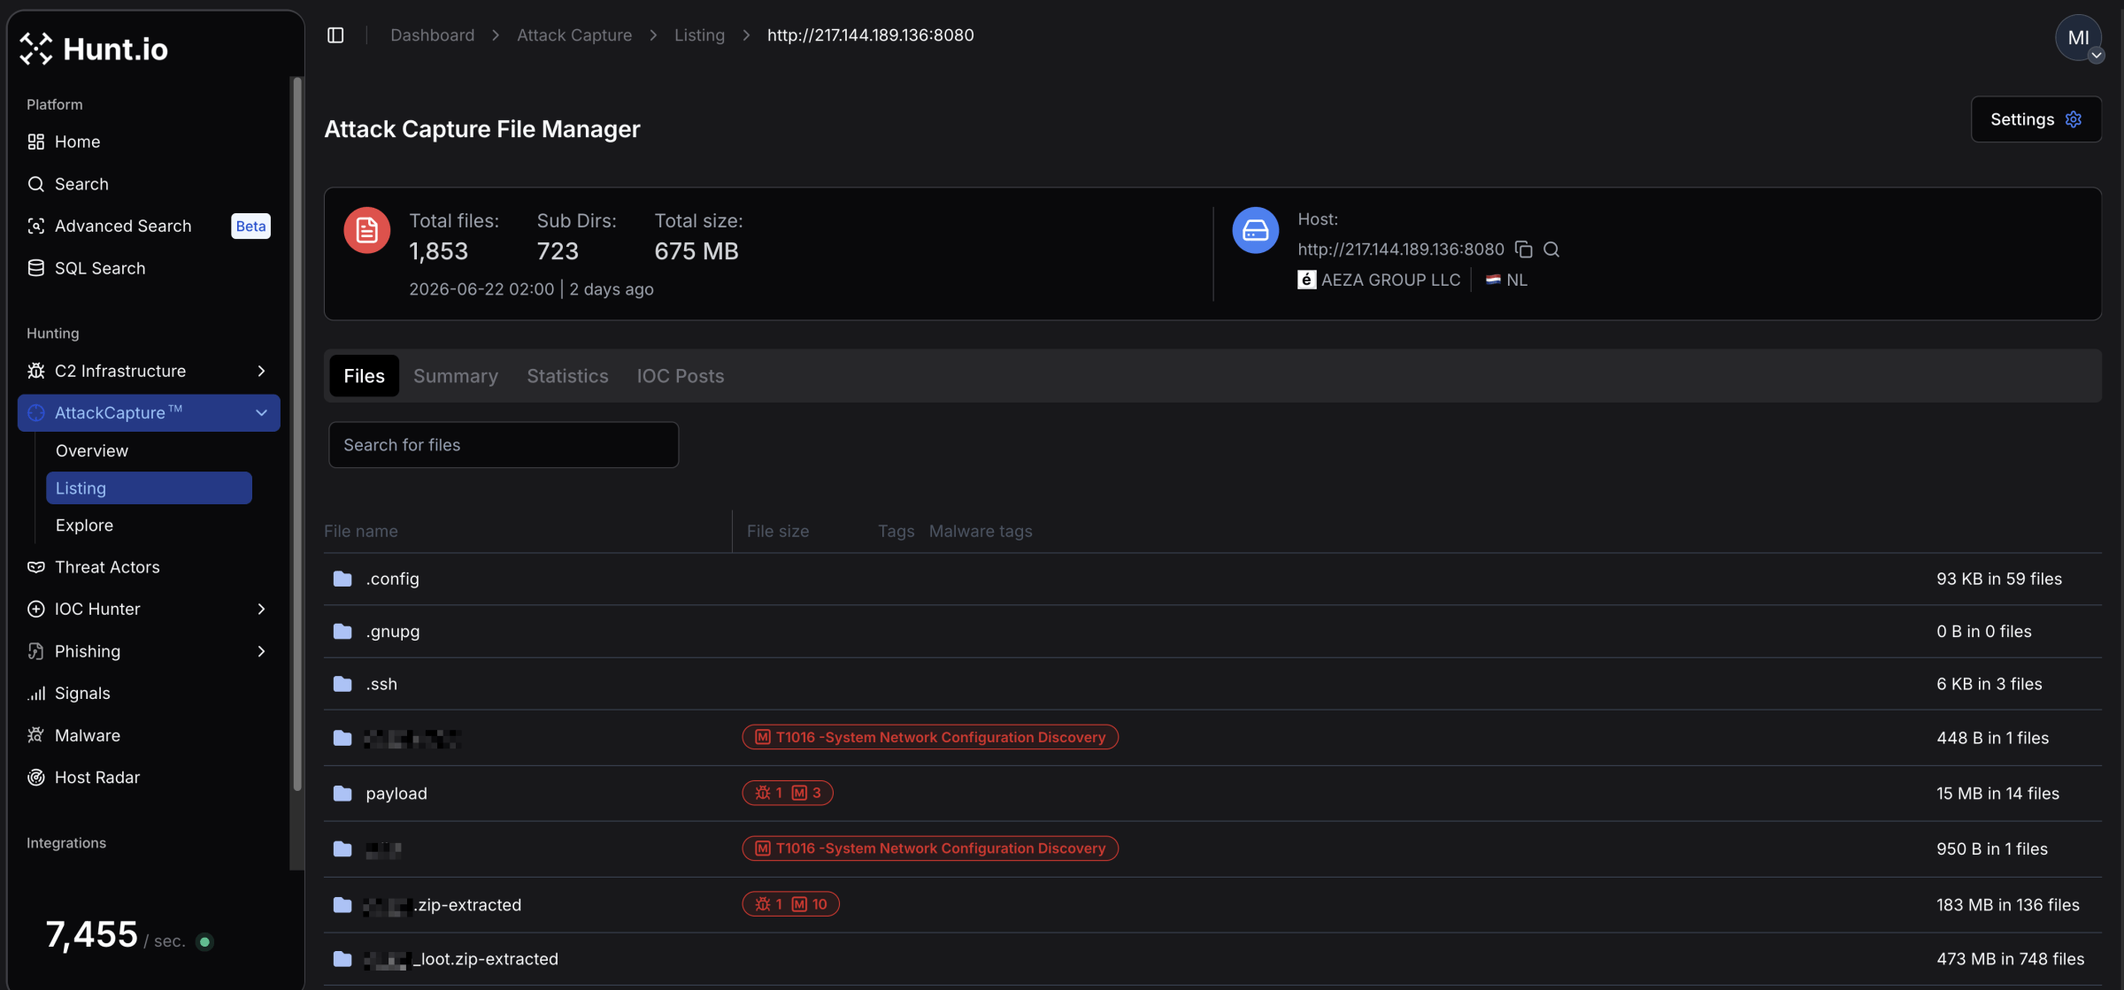Viewport: 2124px width, 990px height.
Task: Open Advanced Search (Beta)
Action: 149,226
